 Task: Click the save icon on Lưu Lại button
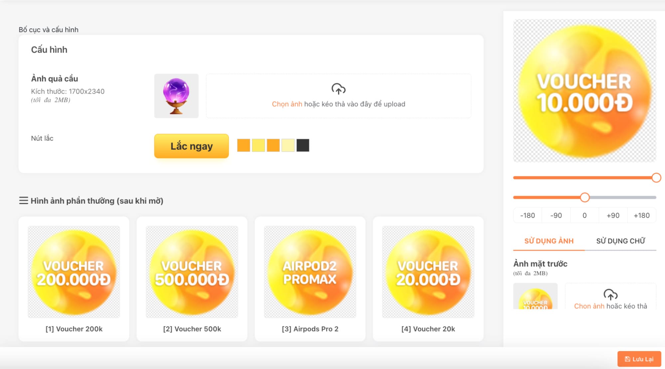(627, 359)
